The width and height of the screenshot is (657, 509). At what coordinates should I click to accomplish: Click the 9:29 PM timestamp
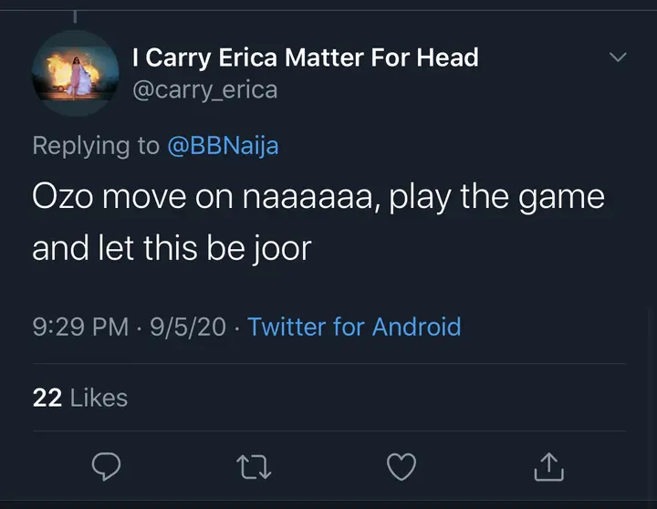point(80,327)
